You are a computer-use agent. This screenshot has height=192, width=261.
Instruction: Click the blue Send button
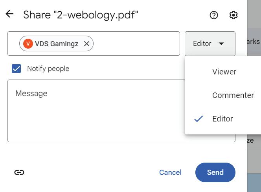[x=215, y=172]
